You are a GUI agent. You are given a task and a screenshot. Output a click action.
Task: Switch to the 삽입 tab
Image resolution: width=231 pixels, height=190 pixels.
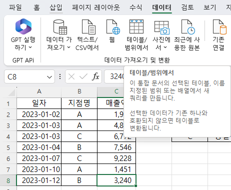point(56,7)
